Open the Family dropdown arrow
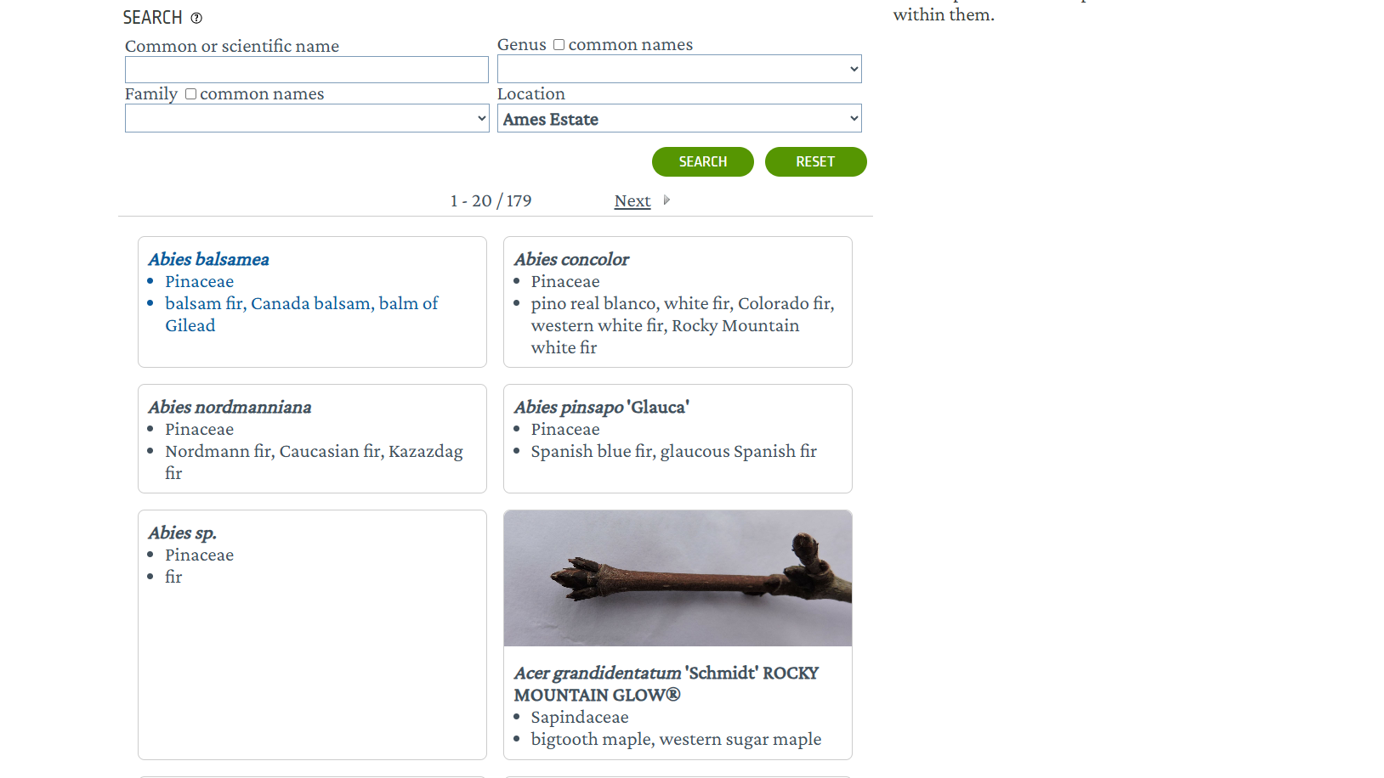1384x778 pixels. [479, 118]
